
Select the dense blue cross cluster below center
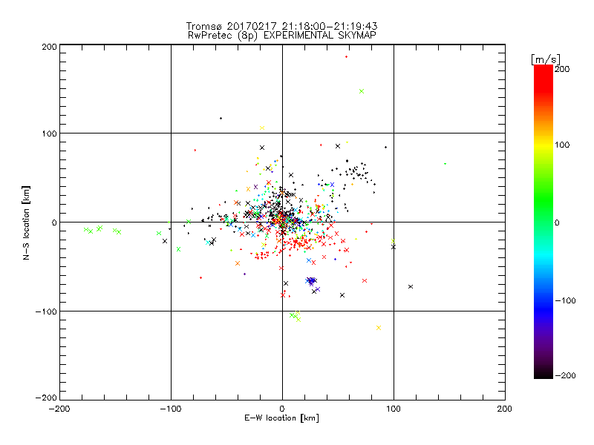point(311,281)
